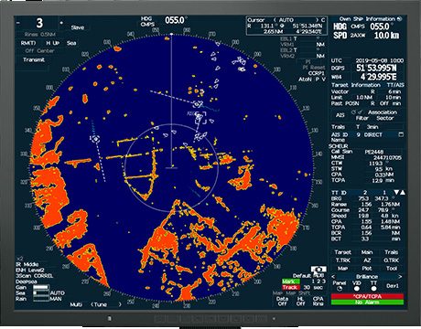Click the green No Alarm status
Viewport: 421px width, 329px height.
click(367, 302)
